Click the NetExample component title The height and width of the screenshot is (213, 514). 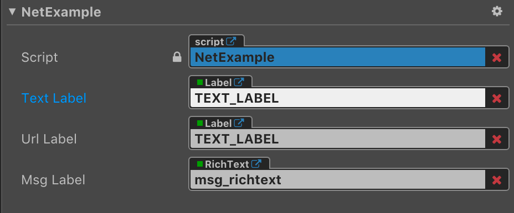[x=61, y=12]
